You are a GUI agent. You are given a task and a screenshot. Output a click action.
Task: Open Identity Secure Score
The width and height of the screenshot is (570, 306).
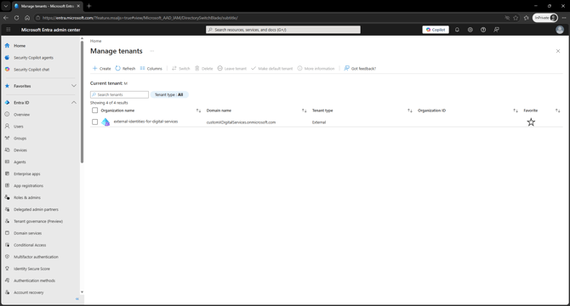(x=31, y=269)
